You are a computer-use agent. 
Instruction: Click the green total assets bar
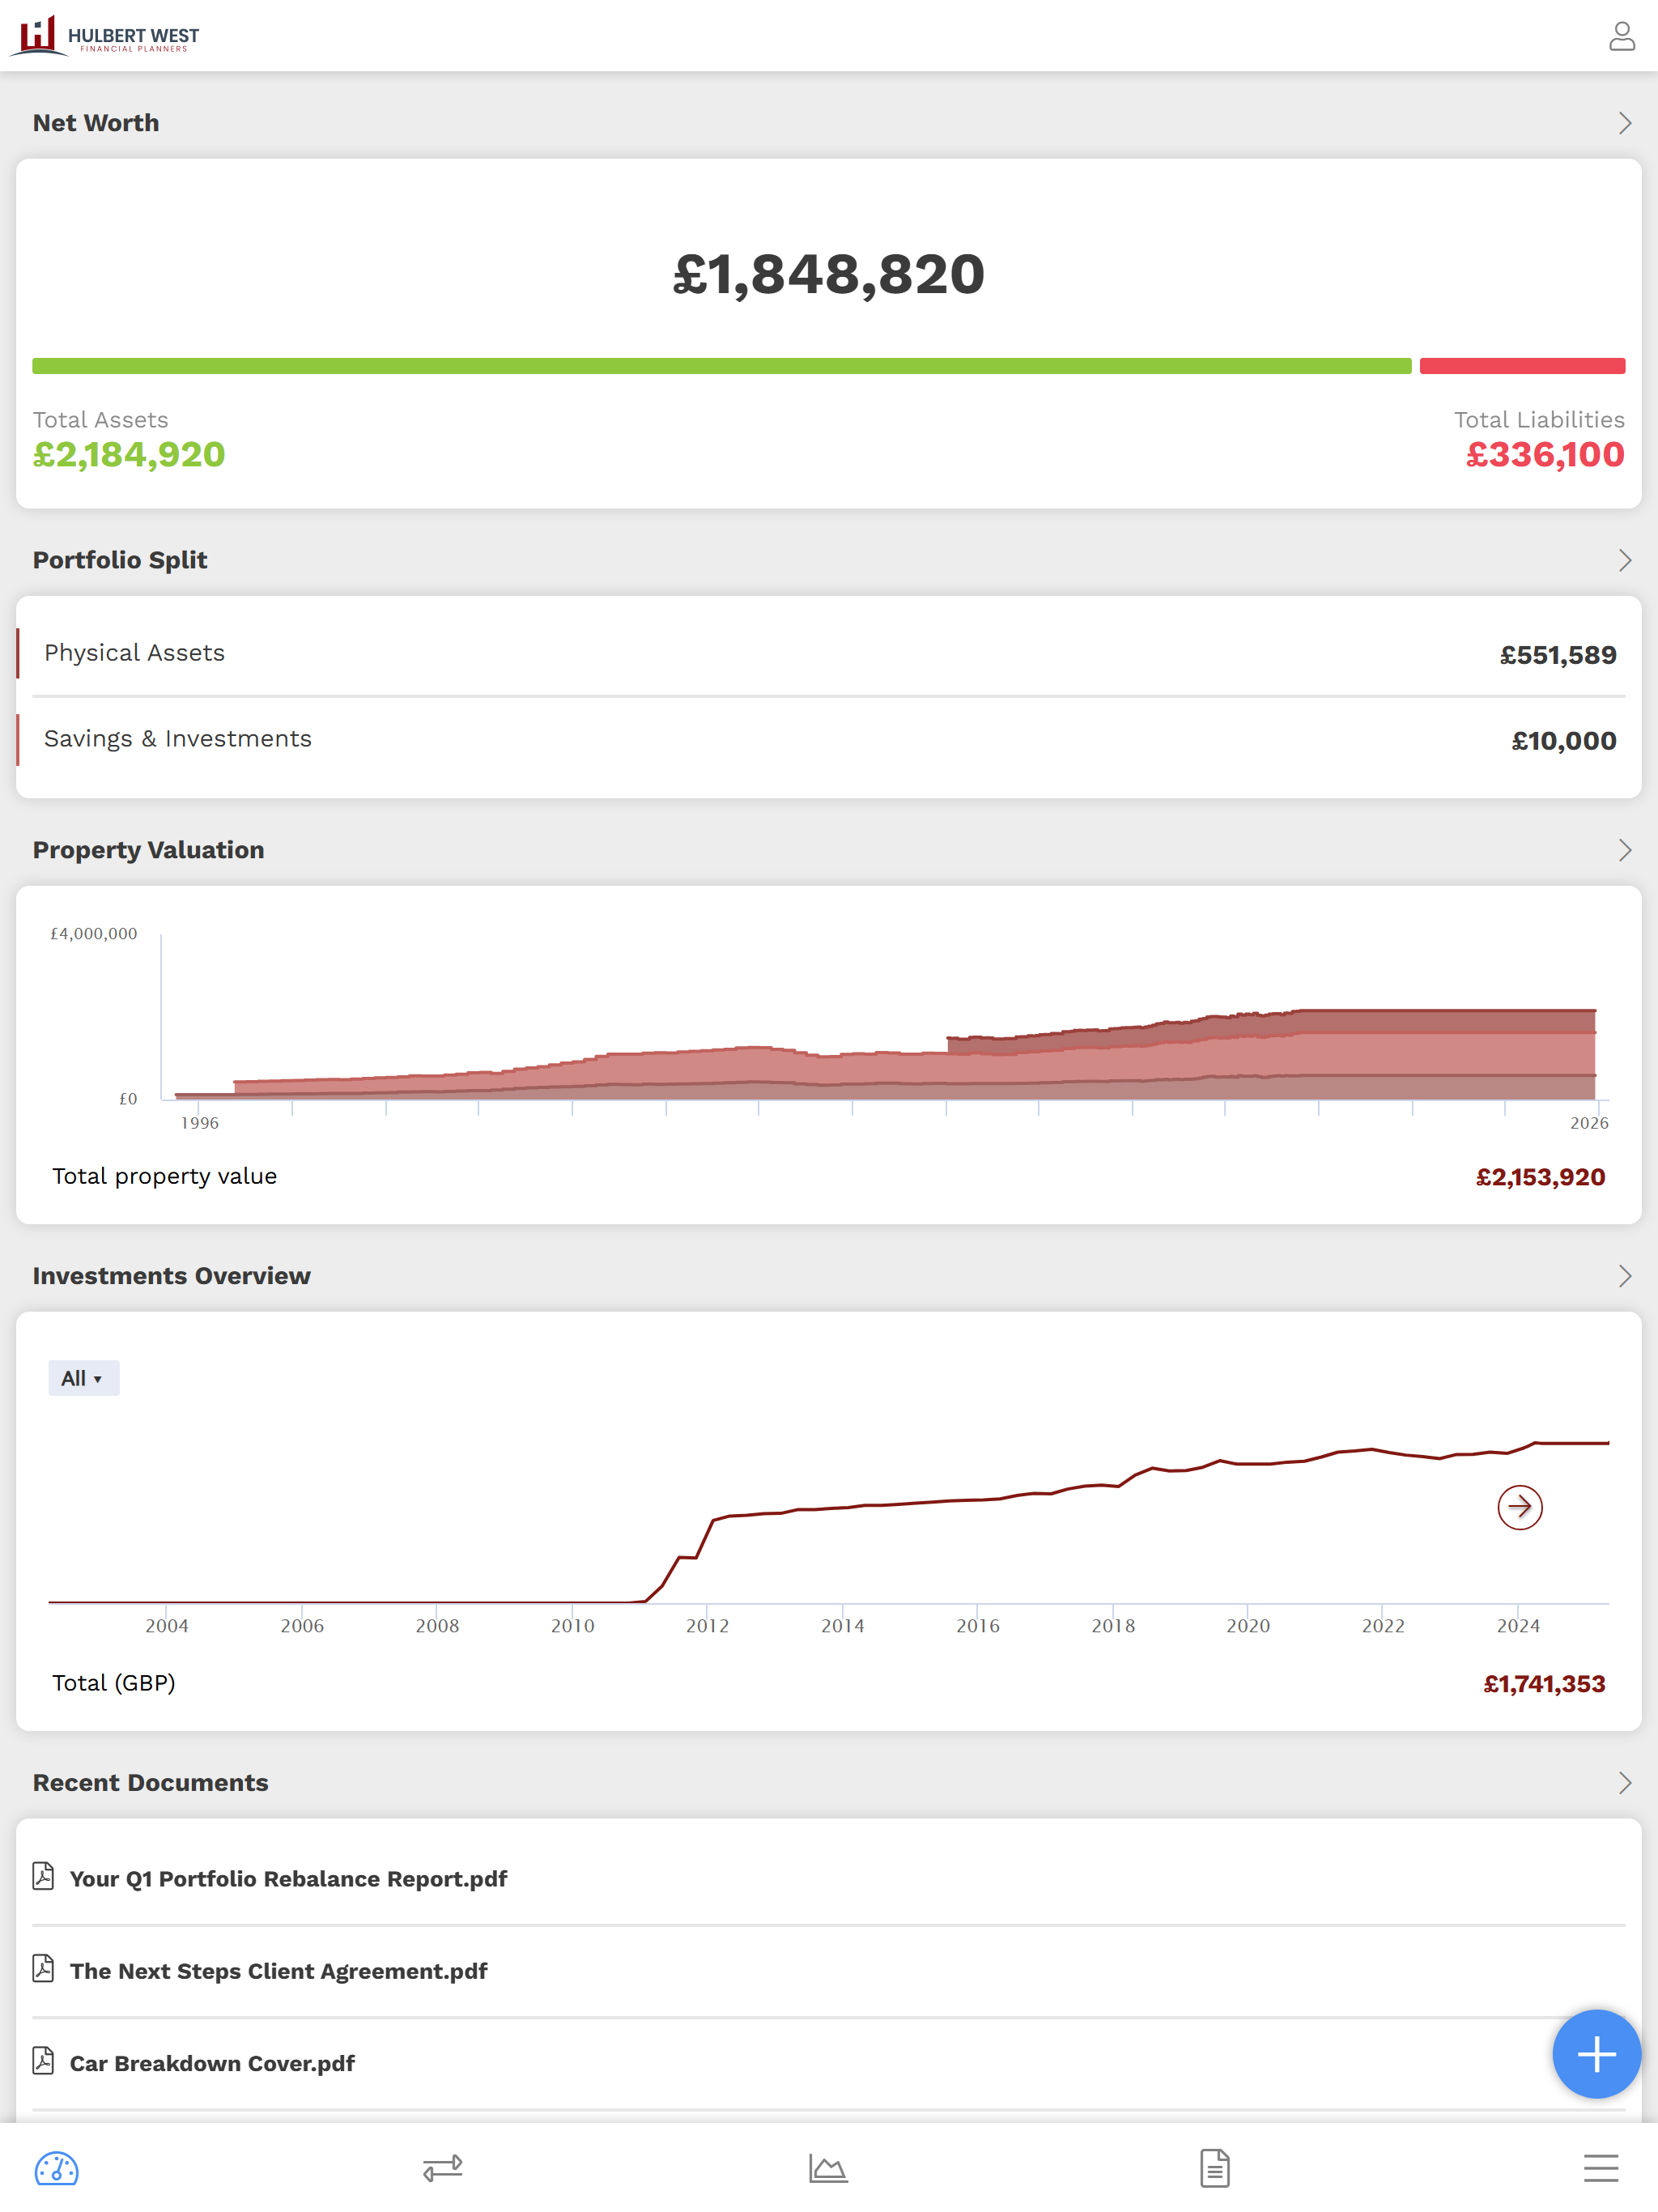(x=721, y=366)
